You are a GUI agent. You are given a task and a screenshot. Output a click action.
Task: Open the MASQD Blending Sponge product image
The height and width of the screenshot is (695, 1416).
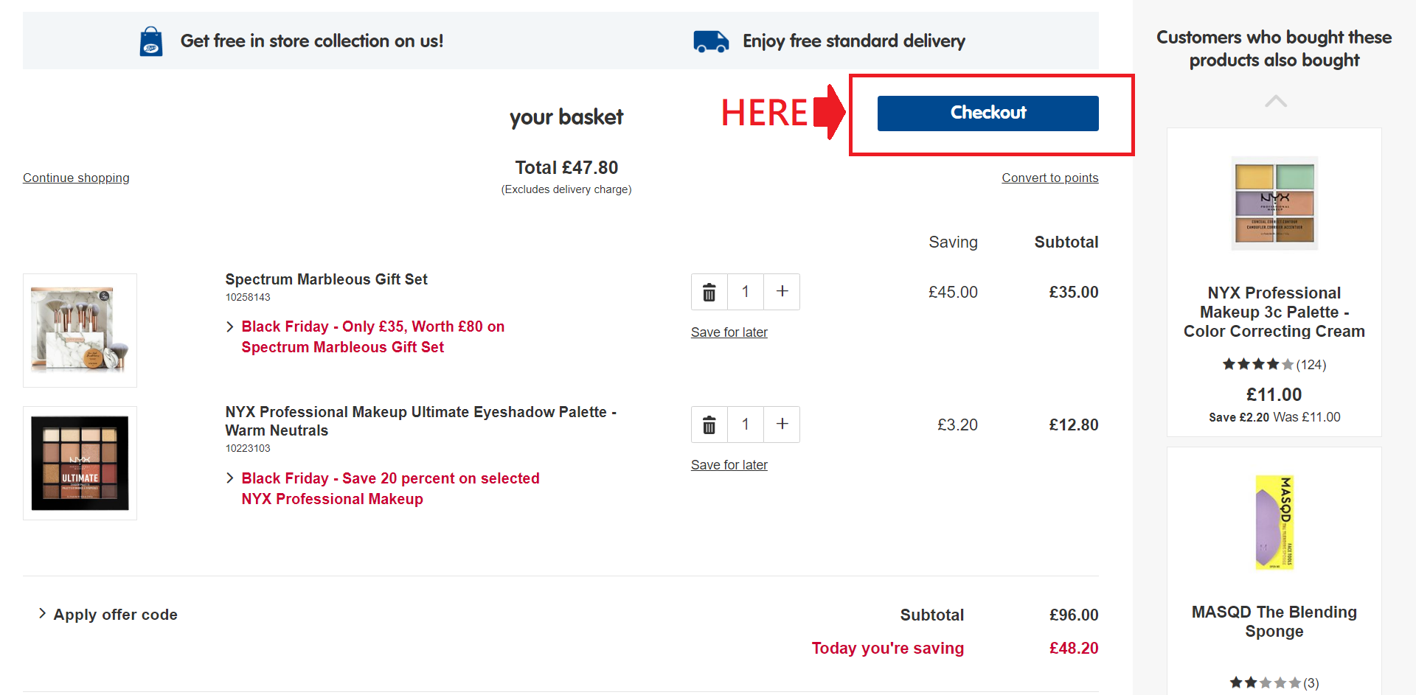tap(1274, 523)
